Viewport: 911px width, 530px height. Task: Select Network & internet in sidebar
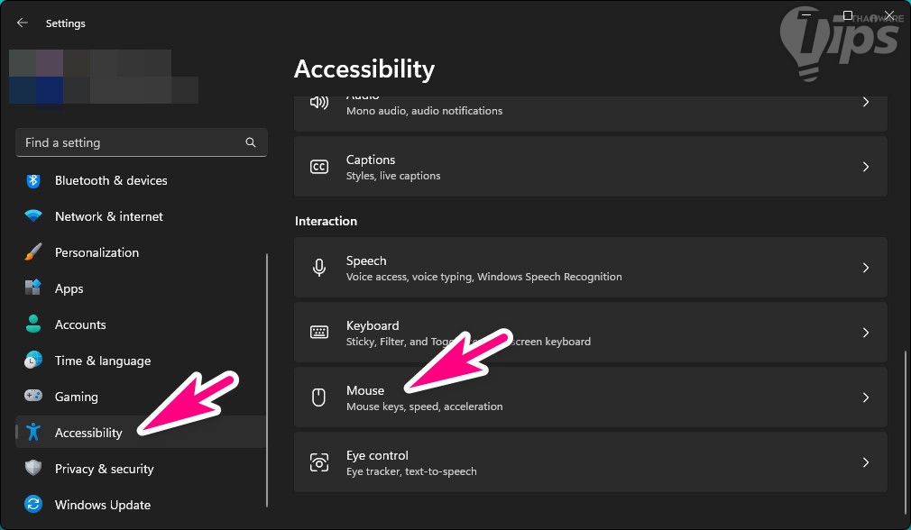pyautogui.click(x=109, y=216)
